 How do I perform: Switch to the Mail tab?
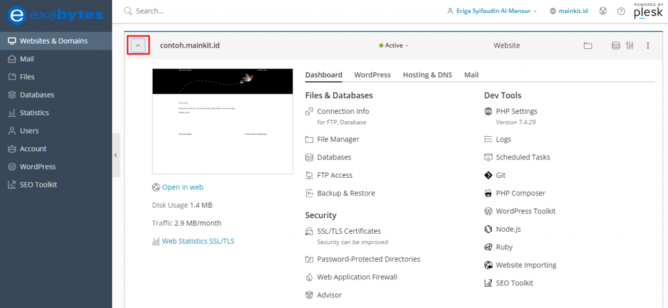click(x=471, y=75)
